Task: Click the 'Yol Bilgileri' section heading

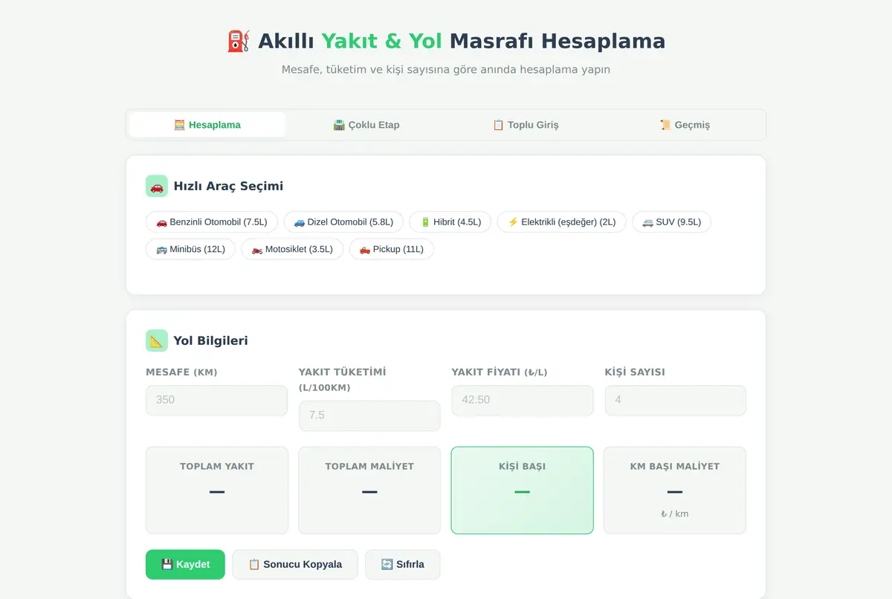Action: point(210,341)
